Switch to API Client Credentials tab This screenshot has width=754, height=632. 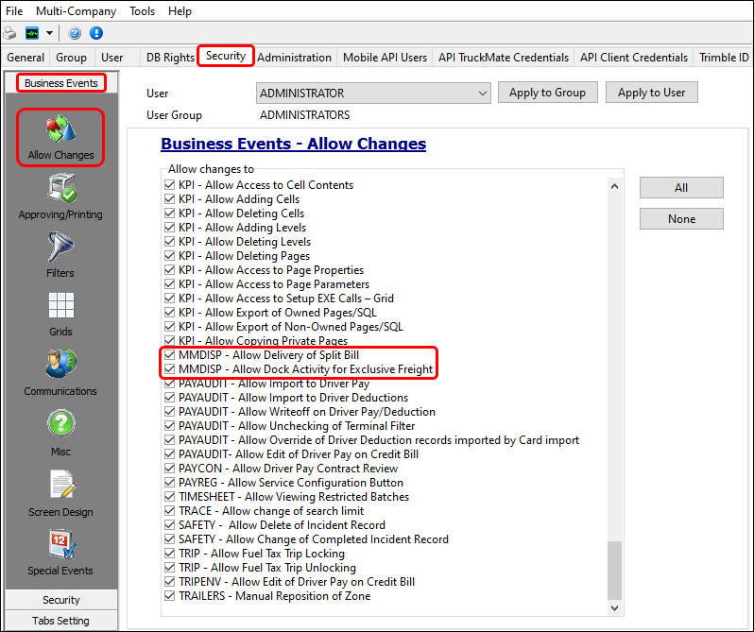click(634, 58)
